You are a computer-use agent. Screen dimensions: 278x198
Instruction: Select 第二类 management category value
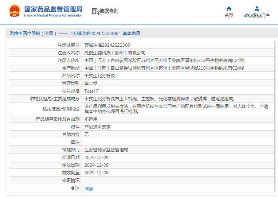click(91, 84)
